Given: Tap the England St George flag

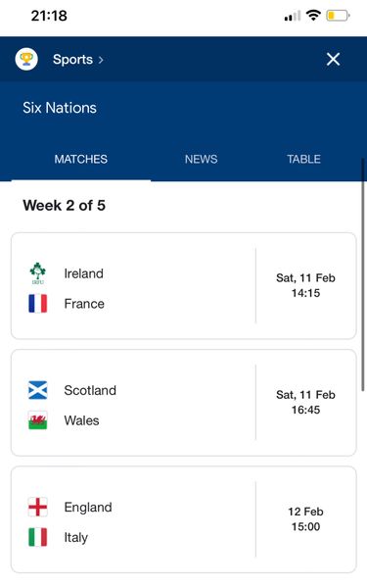Looking at the screenshot, I should 38,507.
